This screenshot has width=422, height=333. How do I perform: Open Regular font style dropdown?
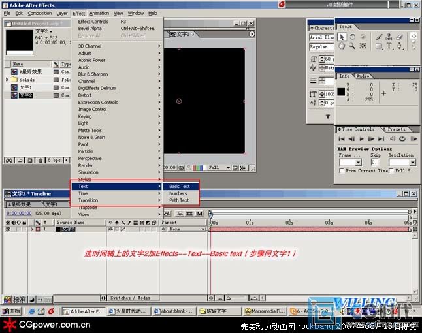tap(321, 47)
